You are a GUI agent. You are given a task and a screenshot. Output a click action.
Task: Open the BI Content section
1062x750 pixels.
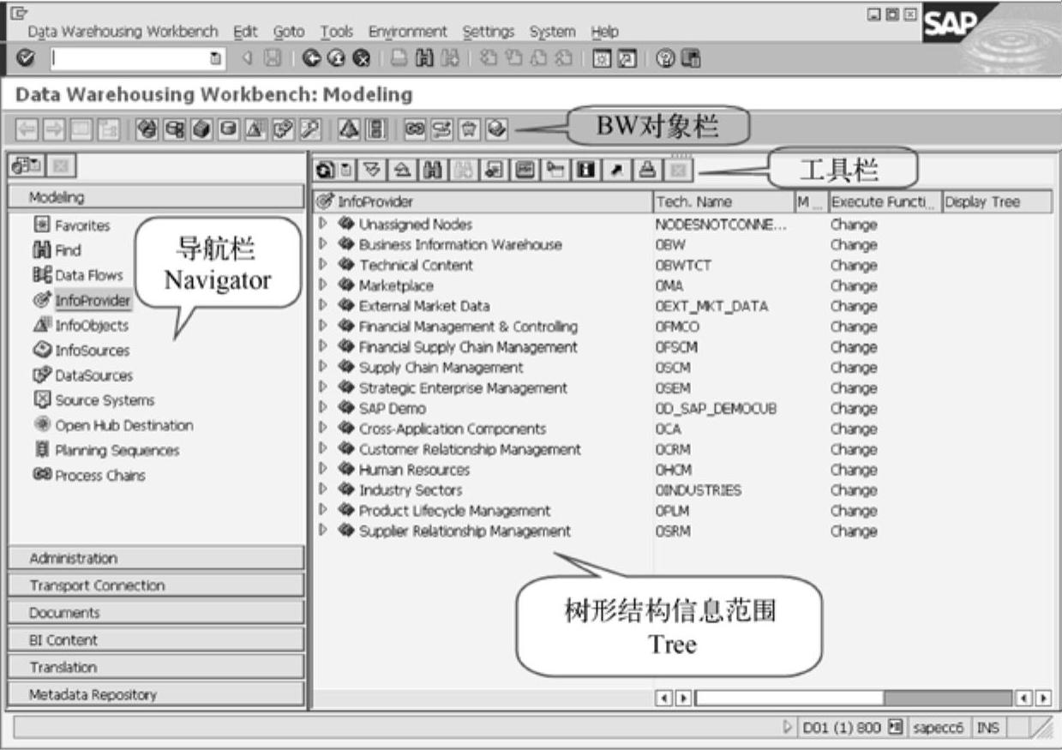[156, 640]
